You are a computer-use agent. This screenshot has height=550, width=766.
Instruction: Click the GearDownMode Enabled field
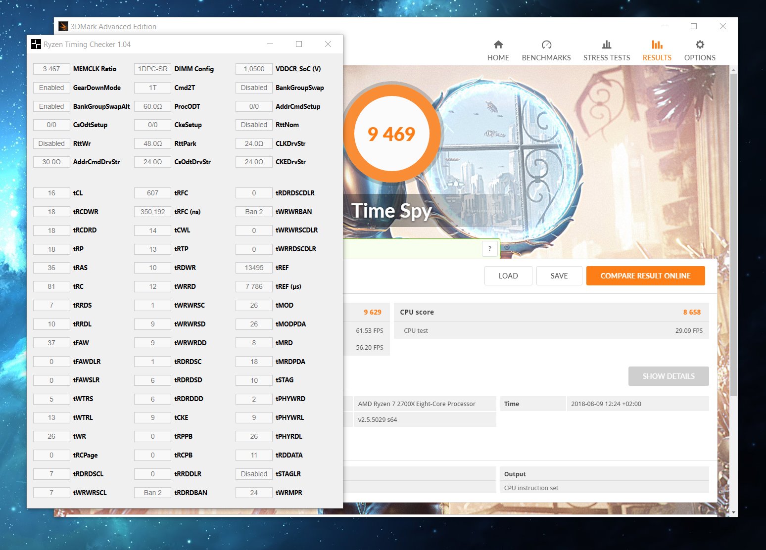[51, 88]
